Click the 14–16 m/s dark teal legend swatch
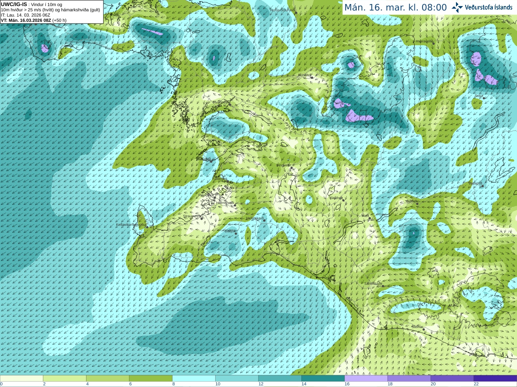 (323, 379)
